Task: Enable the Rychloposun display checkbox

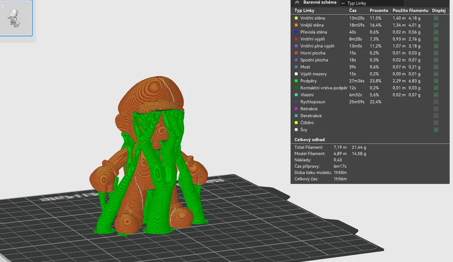Action: click(x=436, y=102)
